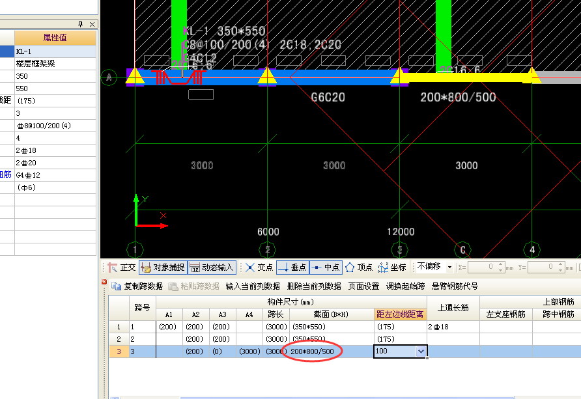581x399 pixels.
Task: Close the property panel
Action: point(92,25)
